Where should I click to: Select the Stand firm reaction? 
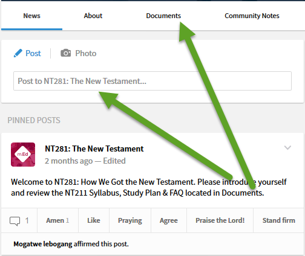click(278, 220)
